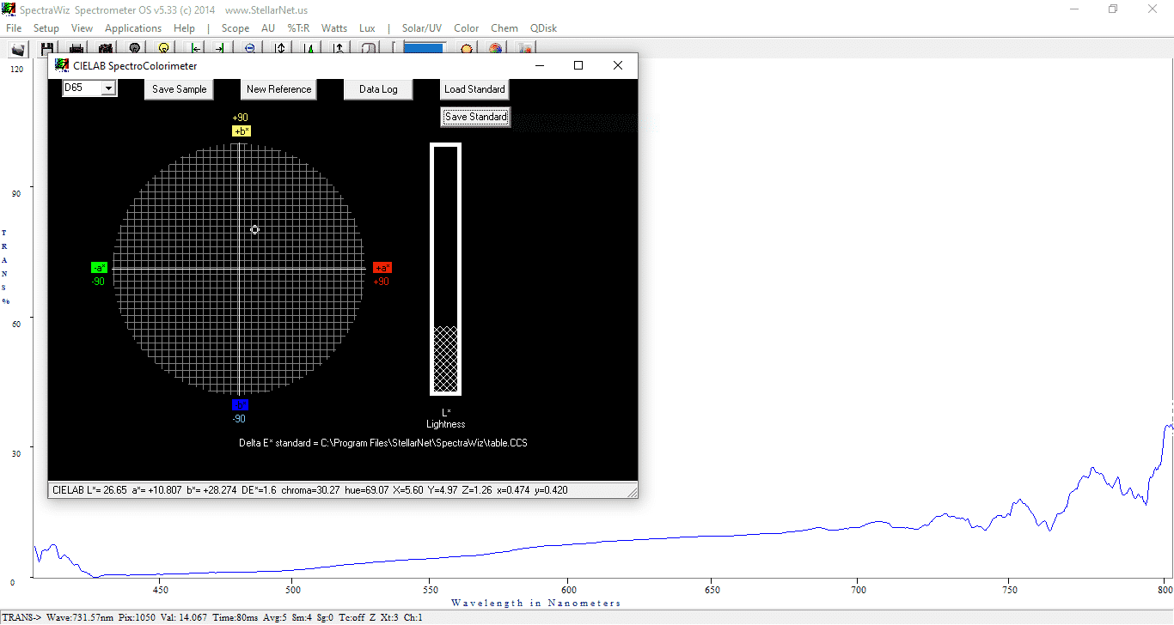
Task: Click the CIELAB SpectroColorimeter title bar icon
Action: 62,65
